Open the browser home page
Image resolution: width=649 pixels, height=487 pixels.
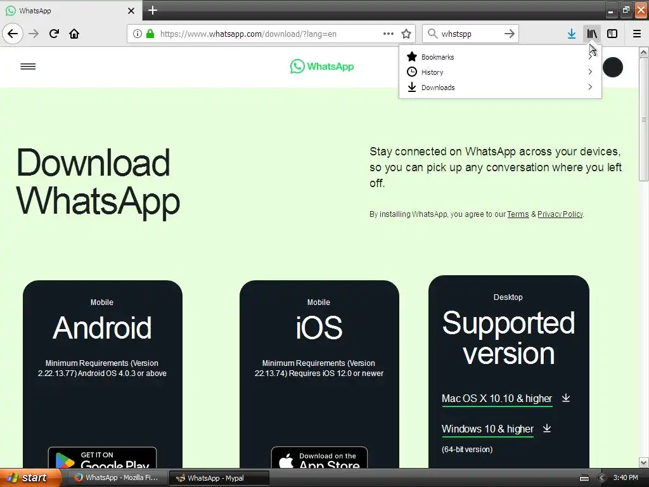pyautogui.click(x=74, y=34)
